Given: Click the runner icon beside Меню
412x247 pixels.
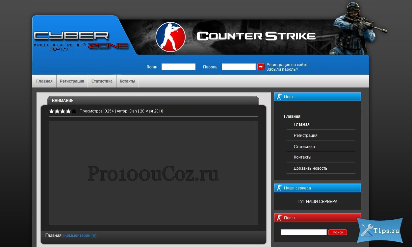Looking at the screenshot, I should pos(279,97).
